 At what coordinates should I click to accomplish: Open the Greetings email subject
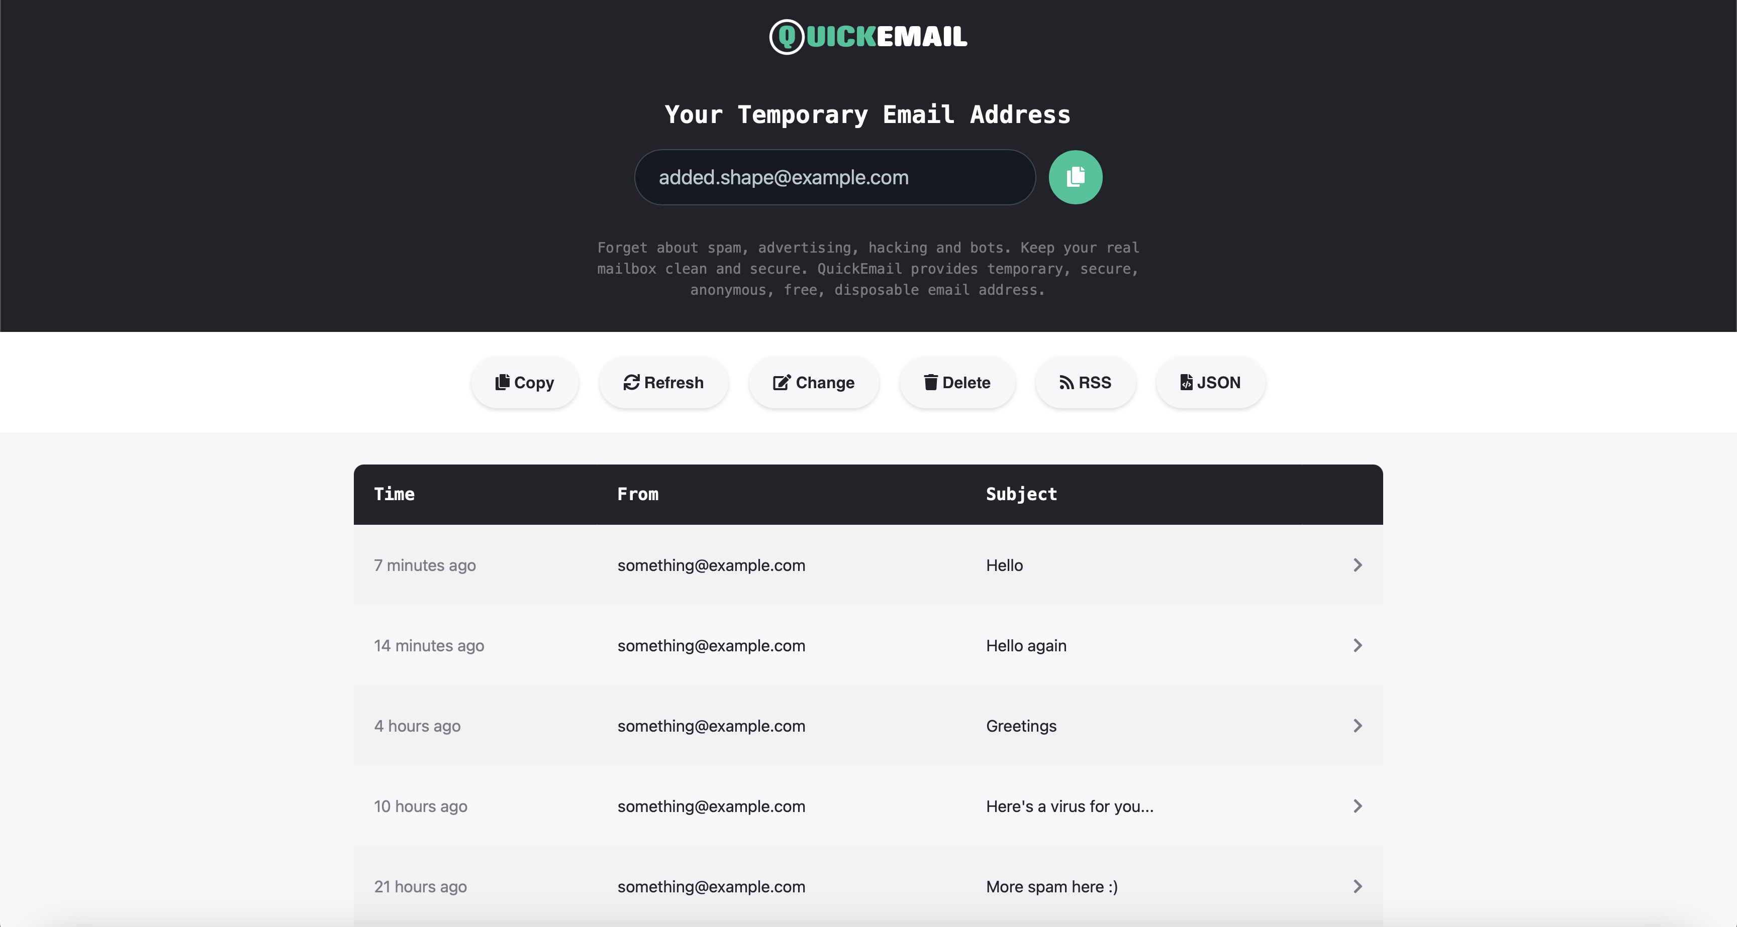tap(1021, 726)
